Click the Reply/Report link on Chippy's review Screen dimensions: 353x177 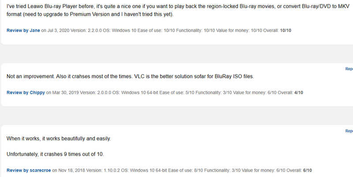pos(349,69)
